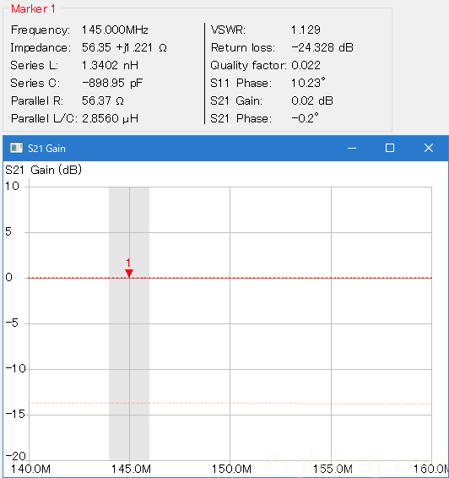The image size is (449, 478).
Task: Close the S21 Gain window
Action: coord(429,148)
